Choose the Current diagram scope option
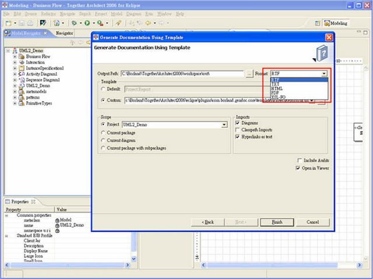Image resolution: width=373 pixels, height=279 pixels. coord(103,140)
